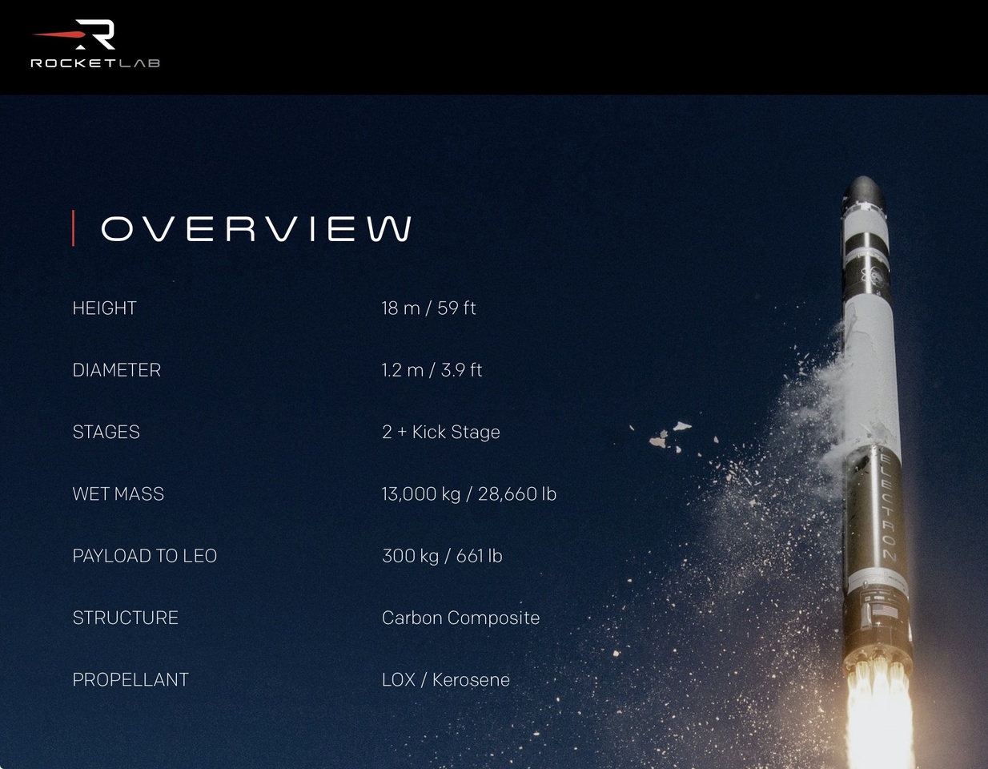Select the PAYLOAD TO LEO label

(x=145, y=556)
